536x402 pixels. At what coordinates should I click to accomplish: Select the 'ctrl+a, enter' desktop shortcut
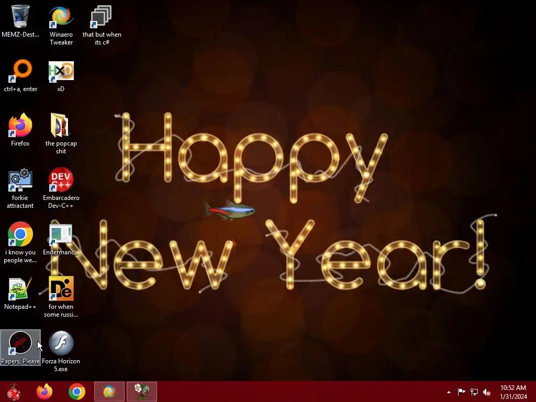pos(20,76)
